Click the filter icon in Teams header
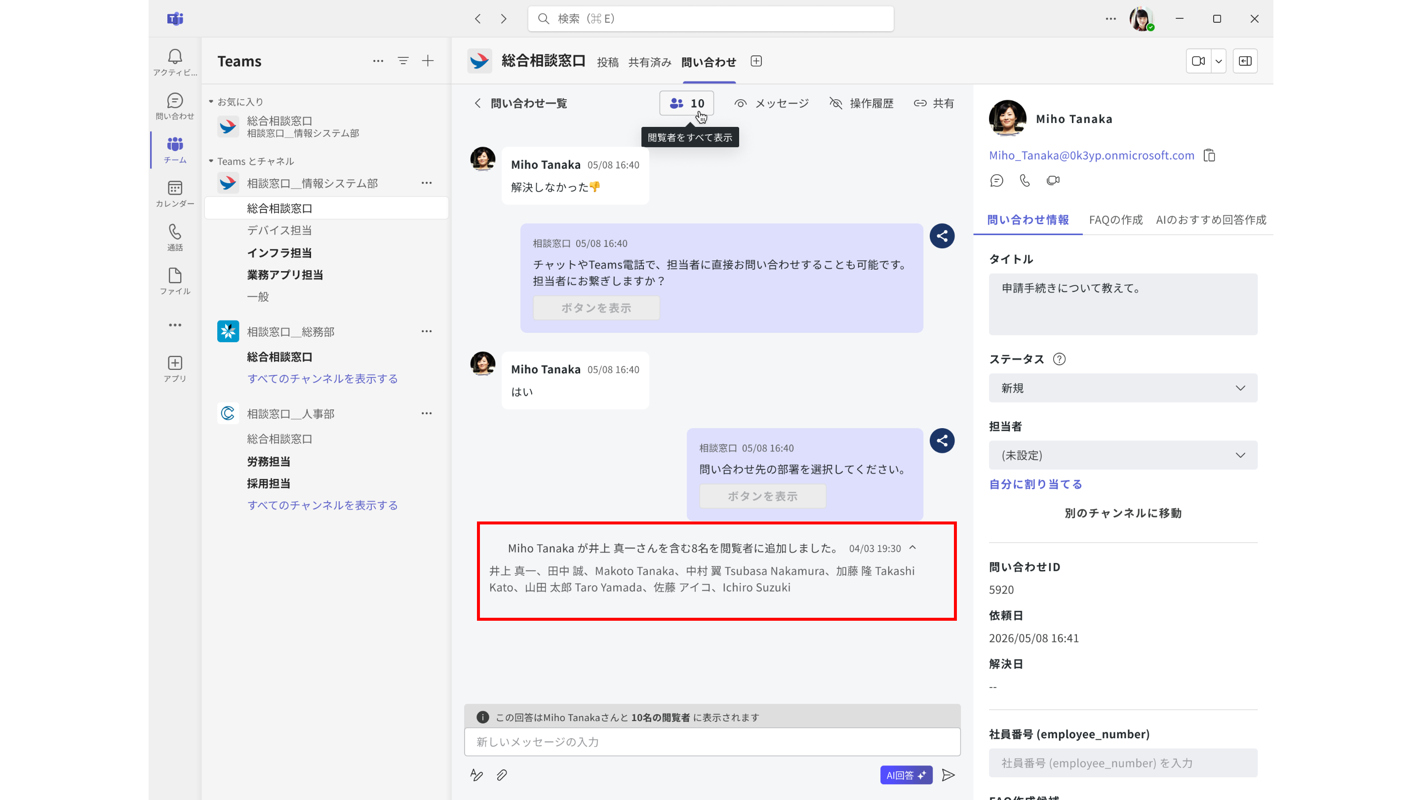The width and height of the screenshot is (1422, 800). point(403,61)
